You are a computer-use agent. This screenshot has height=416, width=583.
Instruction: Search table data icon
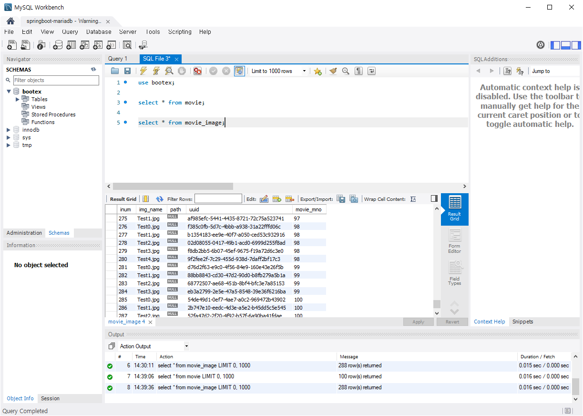pyautogui.click(x=127, y=45)
